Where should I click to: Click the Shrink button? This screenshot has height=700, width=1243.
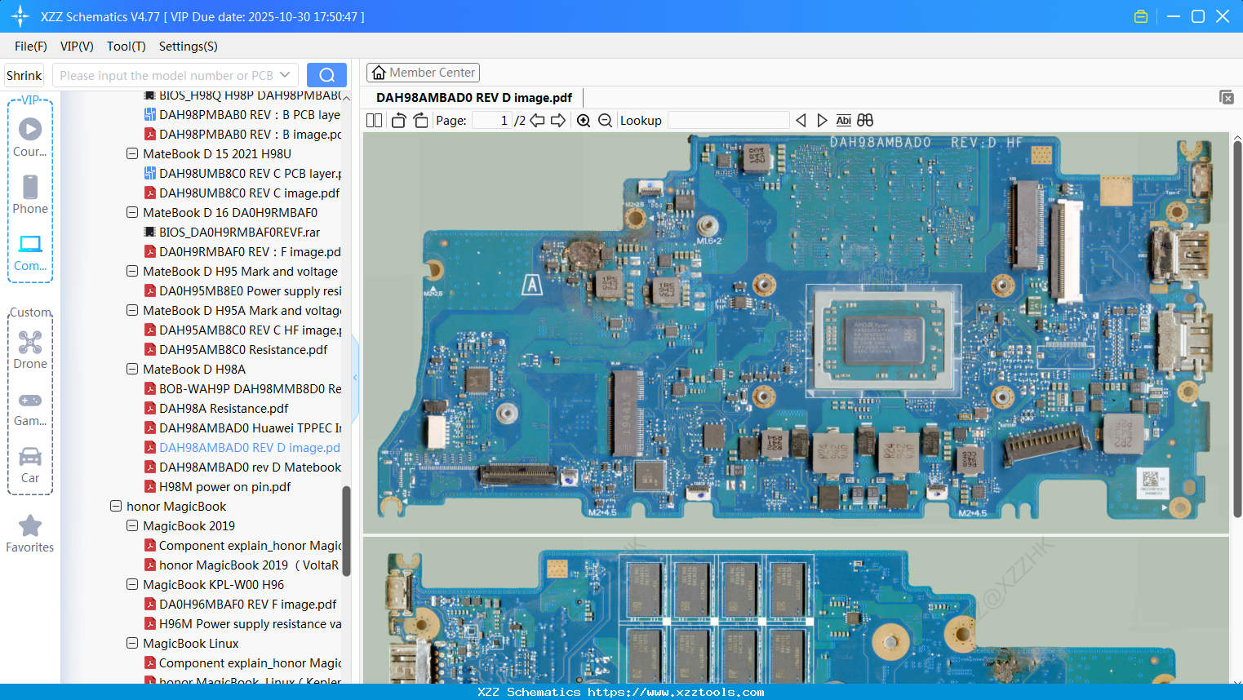coord(24,75)
